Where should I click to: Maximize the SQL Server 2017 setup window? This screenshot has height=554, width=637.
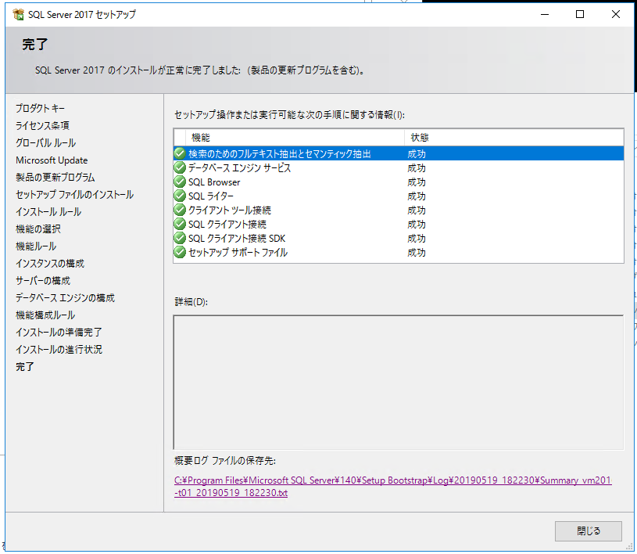(580, 14)
